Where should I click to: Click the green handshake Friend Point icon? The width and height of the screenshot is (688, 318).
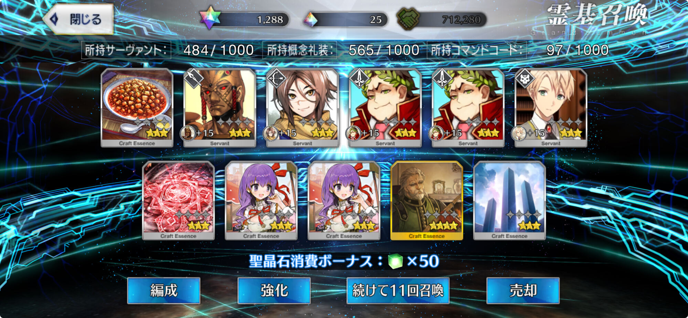coord(408,19)
